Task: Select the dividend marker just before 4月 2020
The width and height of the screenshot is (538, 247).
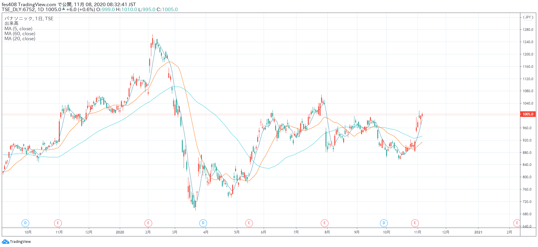Action: point(203,223)
